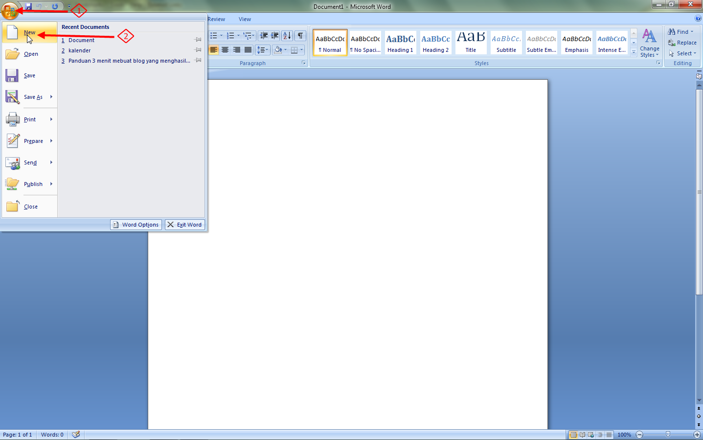Expand the Print submenu arrow
Screen dimensions: 703x440
coord(51,119)
